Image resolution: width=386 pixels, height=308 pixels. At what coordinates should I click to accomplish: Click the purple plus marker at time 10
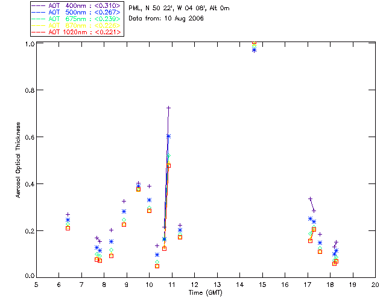149,186
